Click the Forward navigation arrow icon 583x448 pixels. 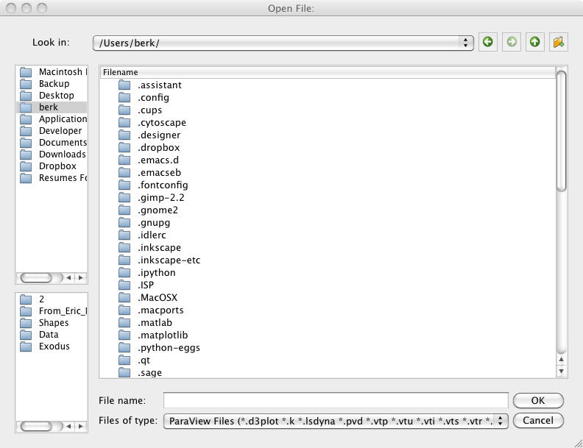coord(511,42)
